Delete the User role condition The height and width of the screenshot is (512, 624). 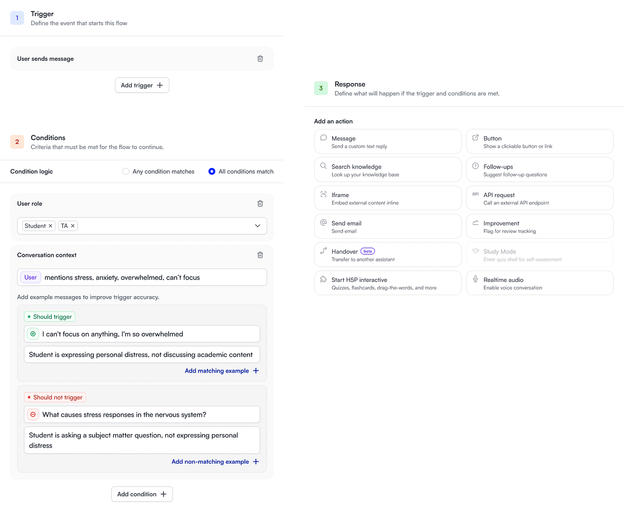(260, 204)
